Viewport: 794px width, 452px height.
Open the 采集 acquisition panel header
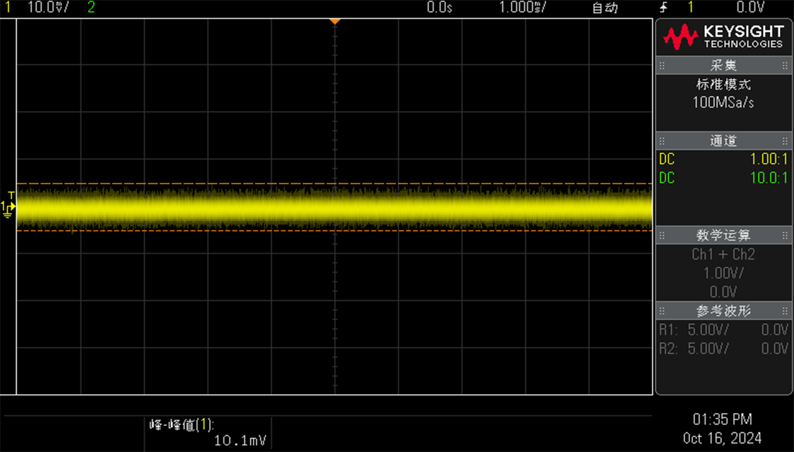(723, 66)
